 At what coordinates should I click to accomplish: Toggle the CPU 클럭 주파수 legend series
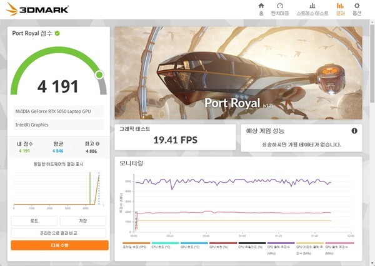coord(281,248)
